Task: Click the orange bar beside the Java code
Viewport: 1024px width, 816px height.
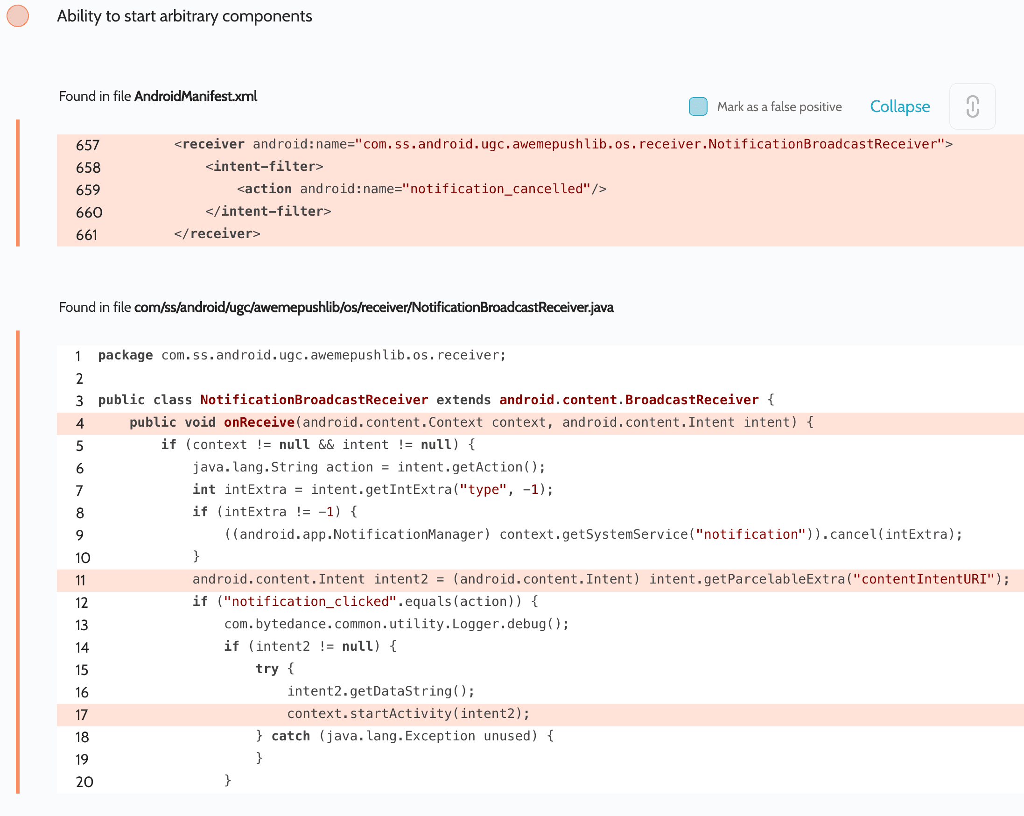Action: [x=18, y=562]
